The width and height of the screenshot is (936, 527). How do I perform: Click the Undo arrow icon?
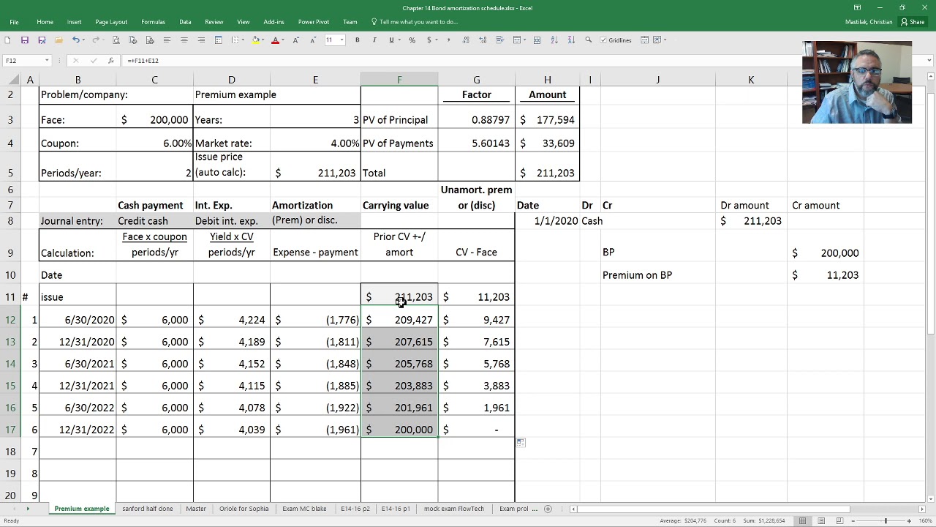pyautogui.click(x=75, y=40)
